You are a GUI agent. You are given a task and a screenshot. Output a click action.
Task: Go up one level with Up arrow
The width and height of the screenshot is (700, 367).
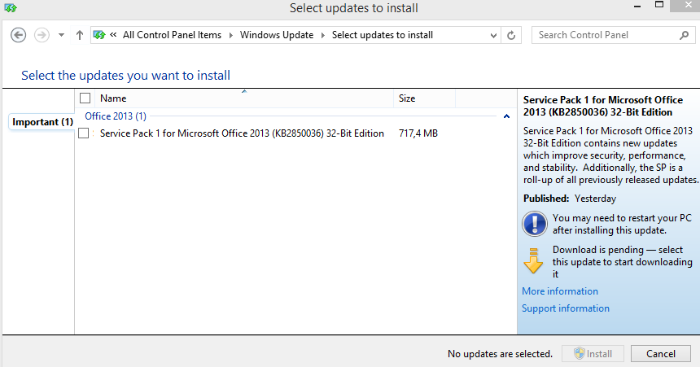tap(79, 35)
